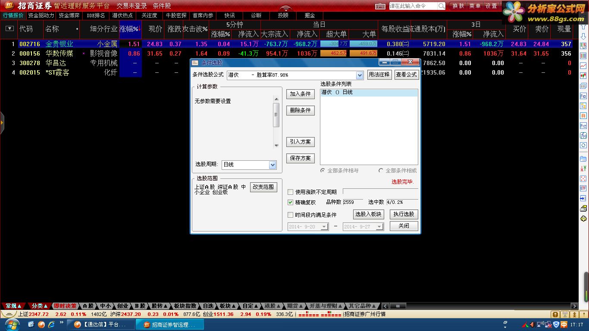Open Internet Explorer from quick launch
589x331 pixels.
click(x=51, y=325)
